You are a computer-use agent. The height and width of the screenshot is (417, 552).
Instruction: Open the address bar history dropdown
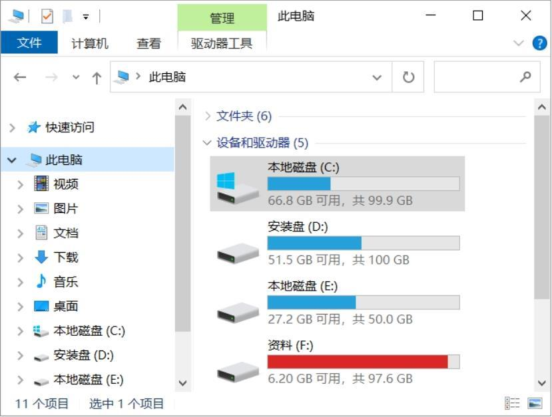coord(377,77)
